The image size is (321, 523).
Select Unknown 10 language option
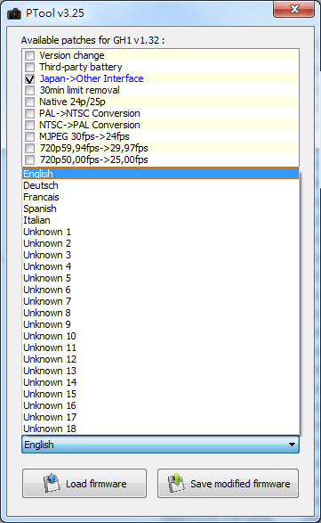click(x=160, y=336)
